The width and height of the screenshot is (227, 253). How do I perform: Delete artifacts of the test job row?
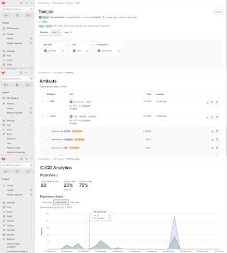pos(217,117)
